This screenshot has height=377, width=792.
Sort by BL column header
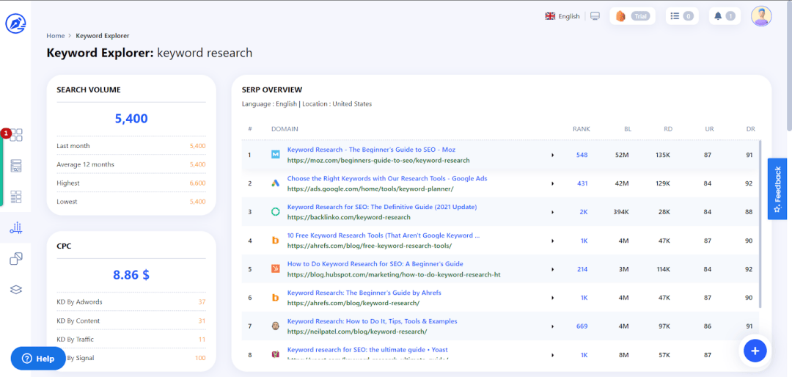point(628,129)
